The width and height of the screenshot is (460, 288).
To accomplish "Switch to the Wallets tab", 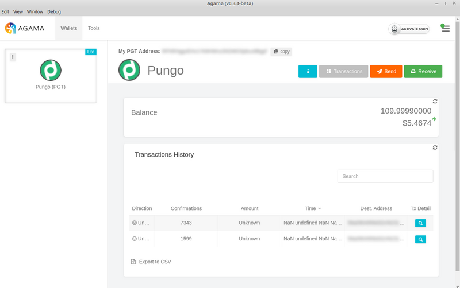I will (69, 28).
